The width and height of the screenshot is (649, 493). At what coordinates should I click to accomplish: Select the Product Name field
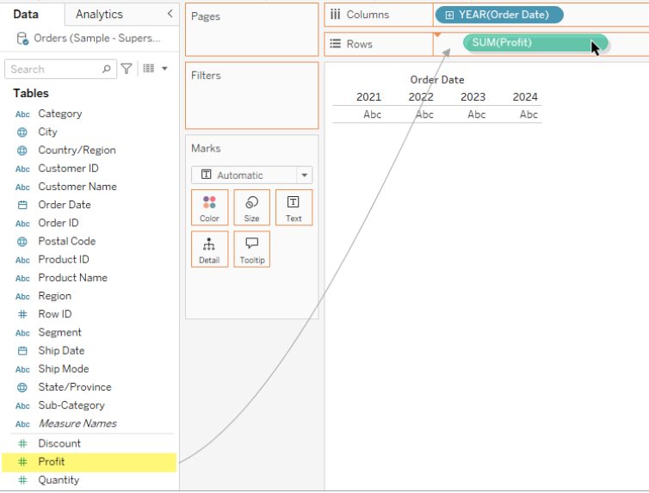point(72,278)
